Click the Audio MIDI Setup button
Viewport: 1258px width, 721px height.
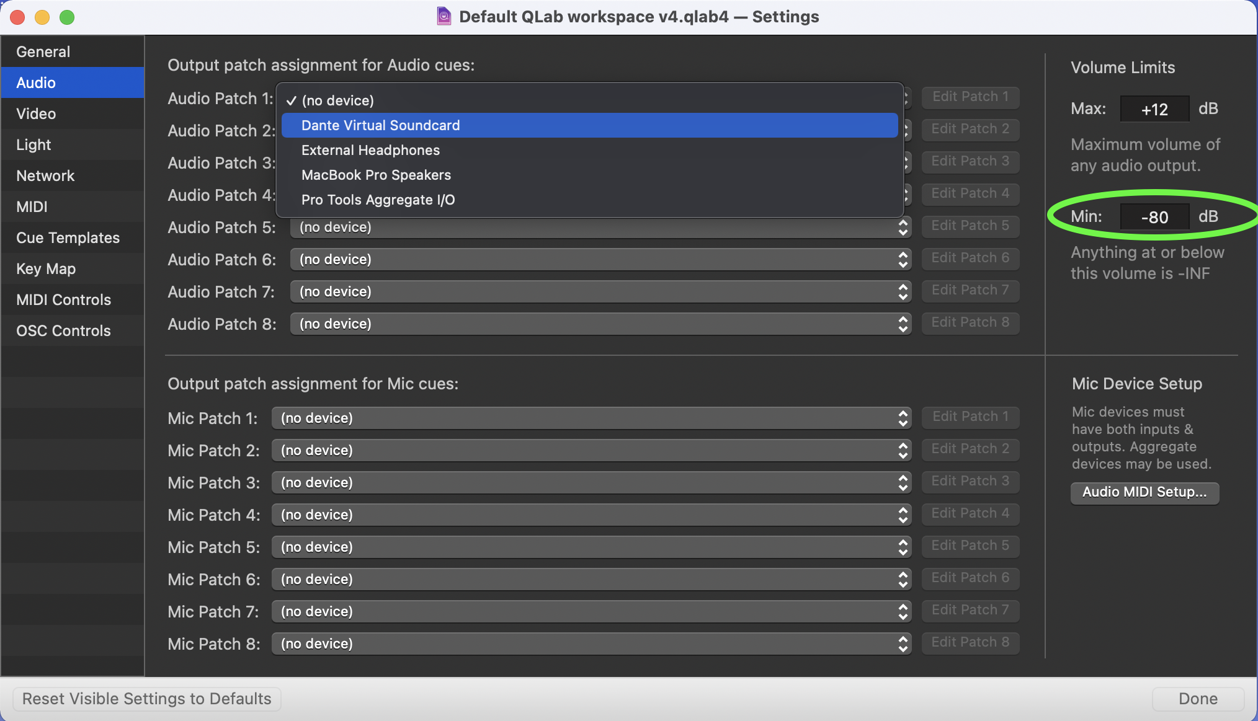(1144, 493)
